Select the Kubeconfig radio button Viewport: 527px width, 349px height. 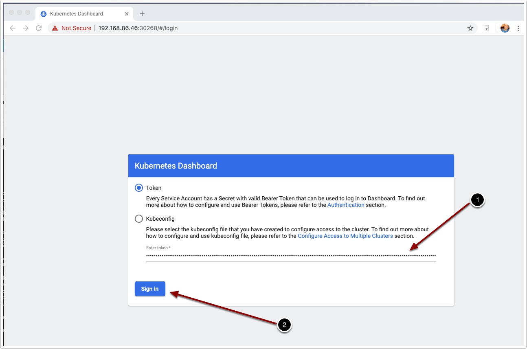139,219
